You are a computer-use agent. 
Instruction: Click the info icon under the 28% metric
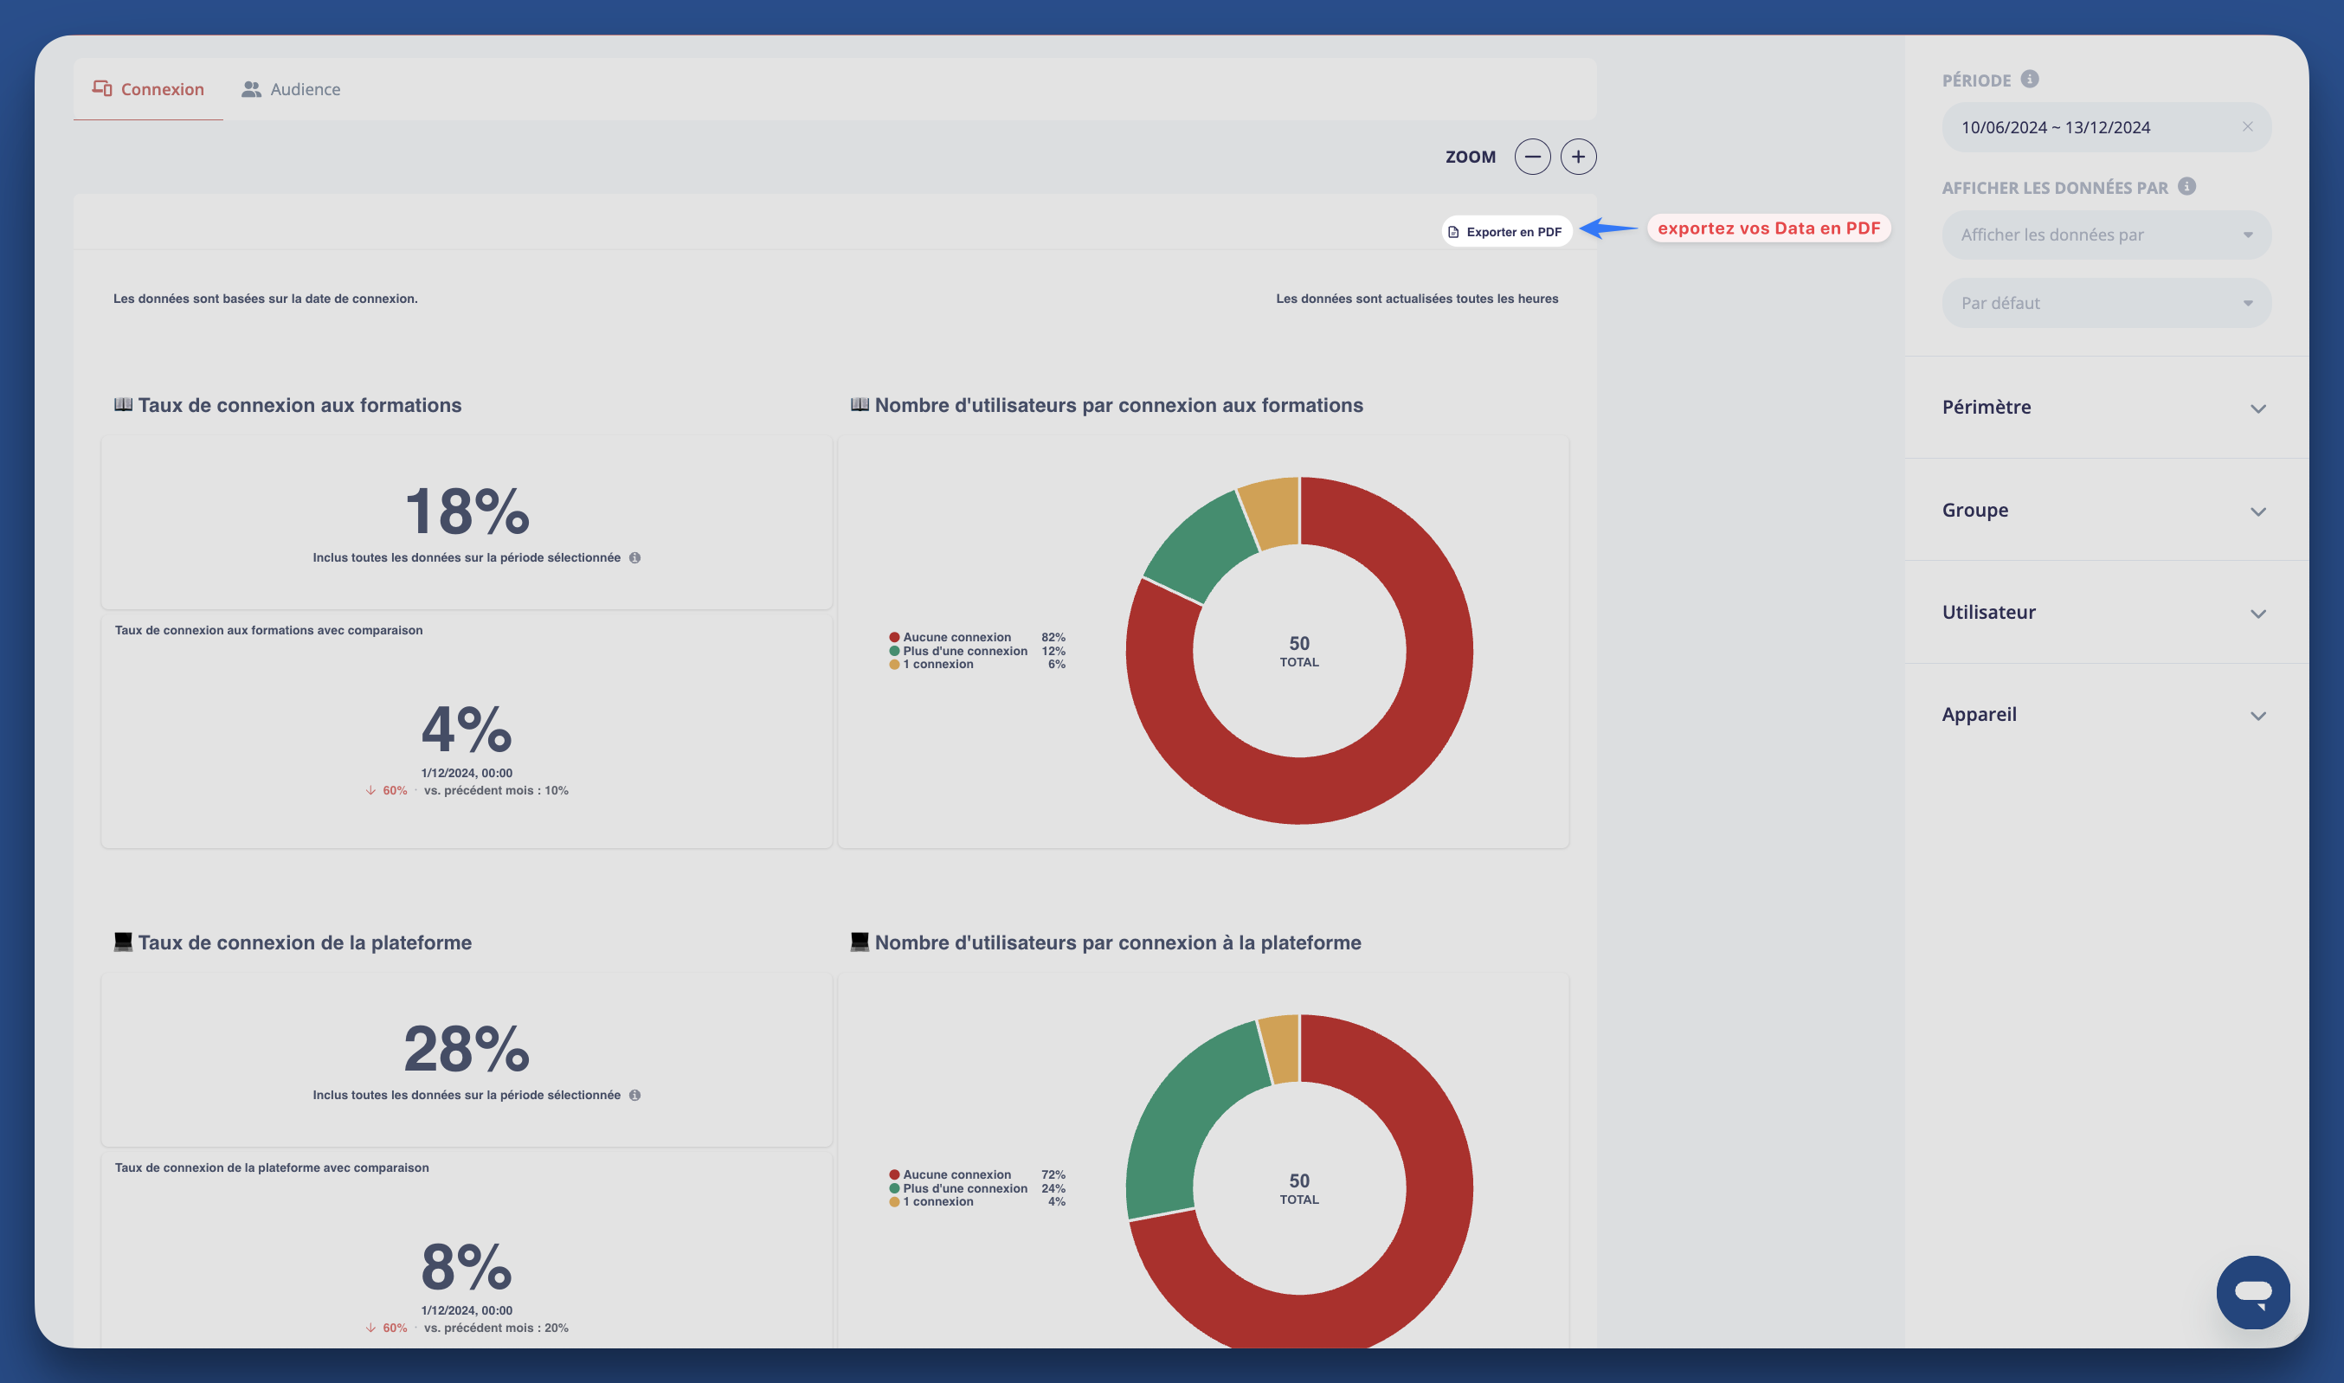[x=635, y=1096]
